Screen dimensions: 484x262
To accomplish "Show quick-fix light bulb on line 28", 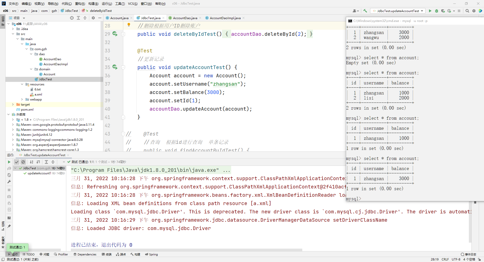I will pyautogui.click(x=129, y=25).
